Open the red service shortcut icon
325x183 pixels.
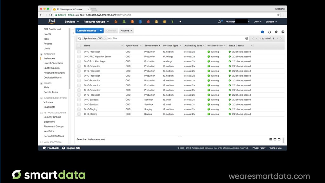[148, 22]
